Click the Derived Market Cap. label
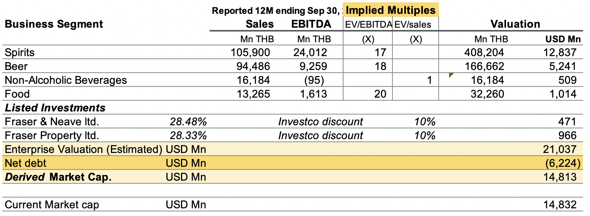590x216 pixels. tap(58, 177)
